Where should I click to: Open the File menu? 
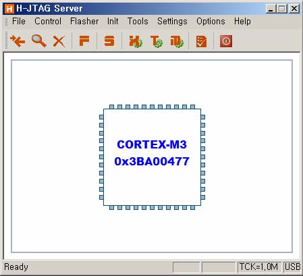pyautogui.click(x=19, y=22)
